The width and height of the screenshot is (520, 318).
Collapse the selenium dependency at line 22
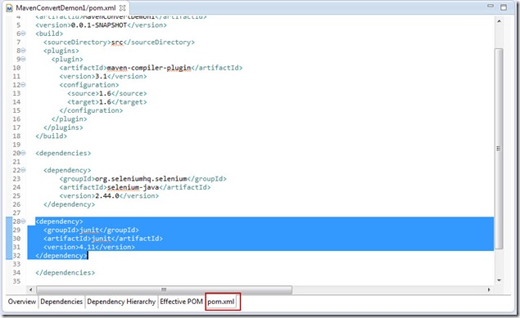[23, 170]
